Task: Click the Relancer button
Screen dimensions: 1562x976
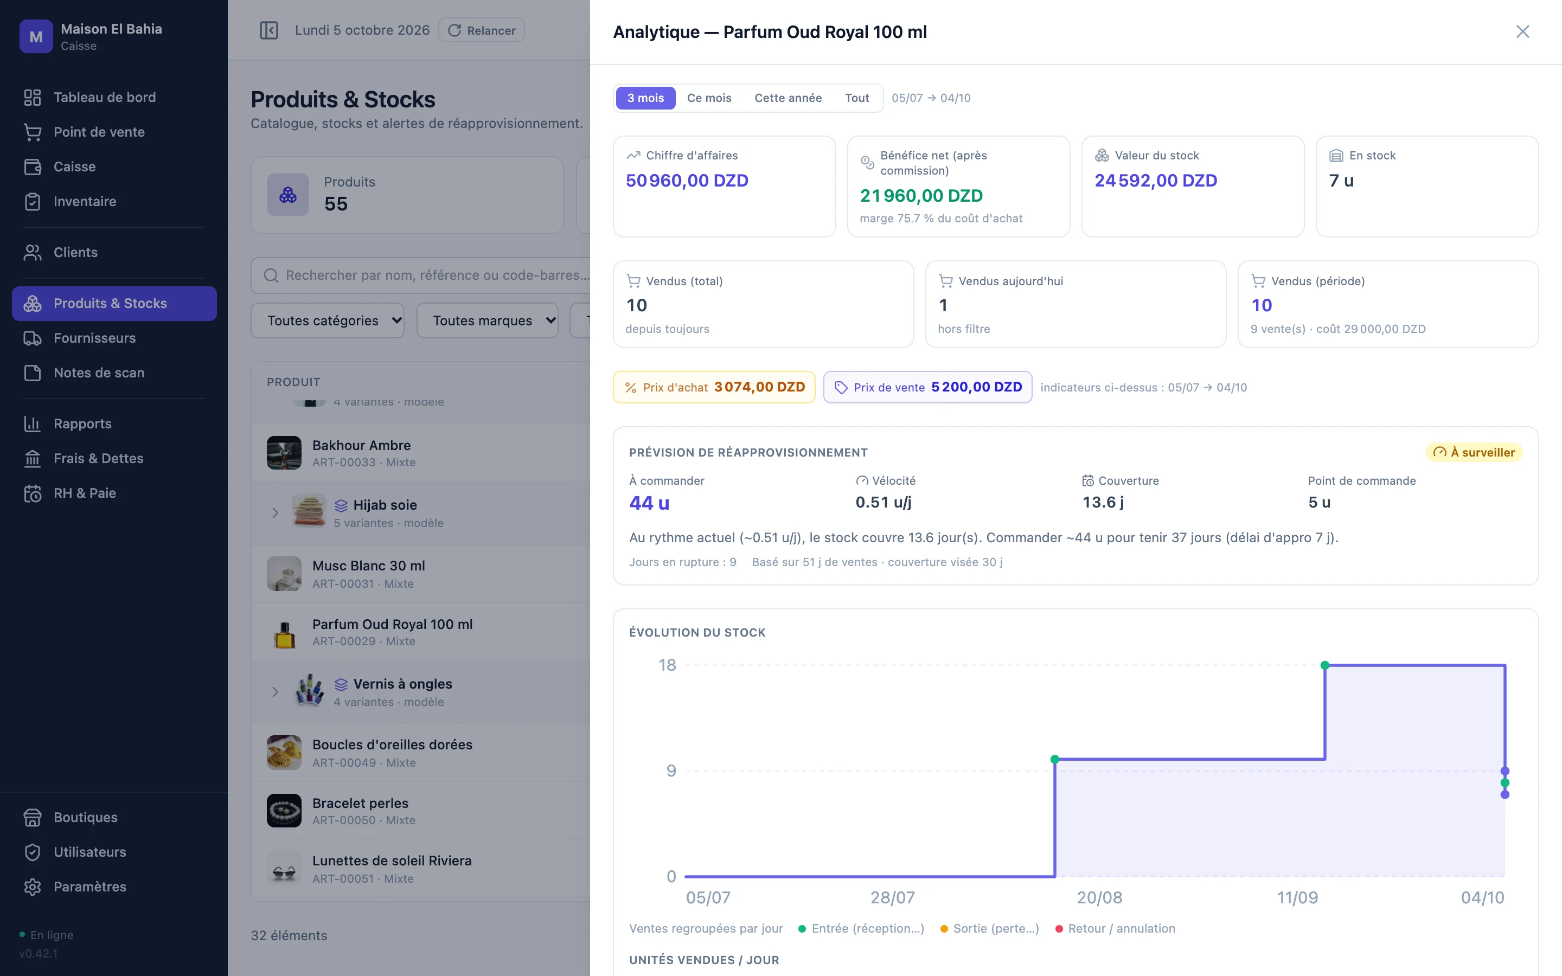Action: pos(482,30)
